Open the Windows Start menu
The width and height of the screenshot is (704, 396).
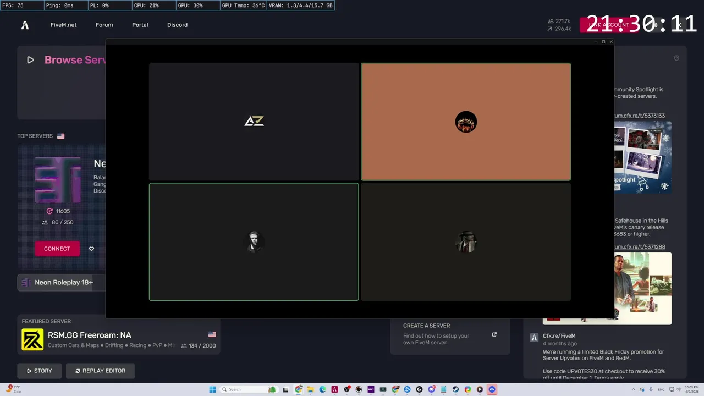tap(212, 389)
